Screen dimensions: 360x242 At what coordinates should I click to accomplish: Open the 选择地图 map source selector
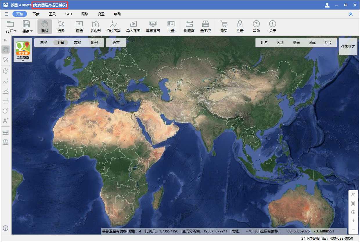coord(23,51)
